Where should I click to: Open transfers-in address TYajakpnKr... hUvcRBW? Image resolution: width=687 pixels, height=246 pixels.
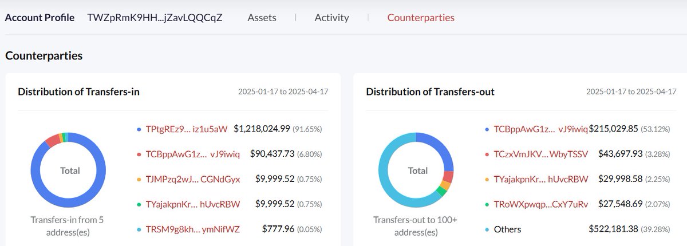click(x=193, y=204)
